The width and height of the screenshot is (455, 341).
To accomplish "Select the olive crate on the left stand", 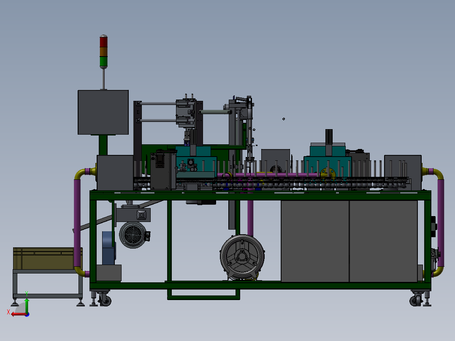I will (x=48, y=258).
